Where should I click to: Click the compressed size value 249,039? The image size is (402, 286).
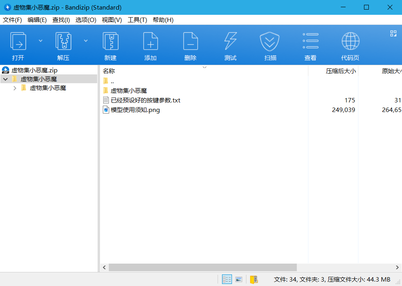(x=344, y=110)
